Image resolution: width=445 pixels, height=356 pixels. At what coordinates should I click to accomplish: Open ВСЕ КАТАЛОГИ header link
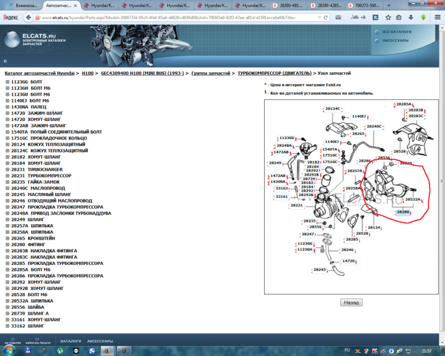(x=397, y=32)
